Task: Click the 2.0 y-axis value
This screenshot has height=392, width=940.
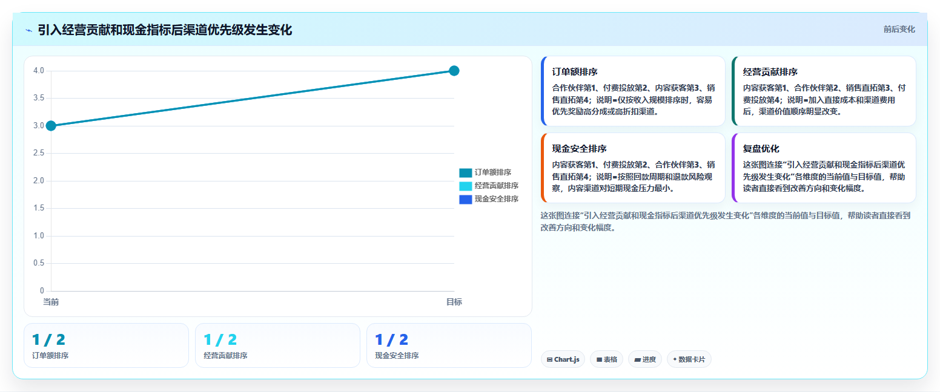Action: coord(39,181)
